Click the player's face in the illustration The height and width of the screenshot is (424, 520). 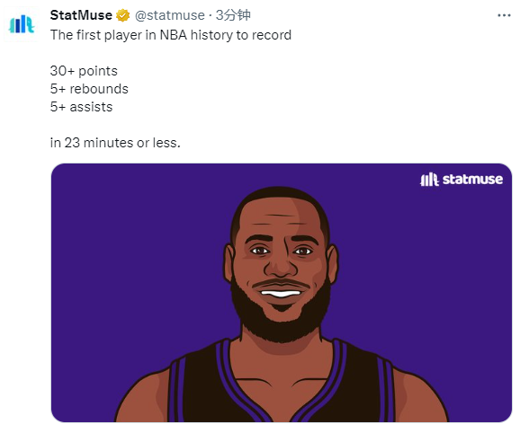pyautogui.click(x=282, y=257)
